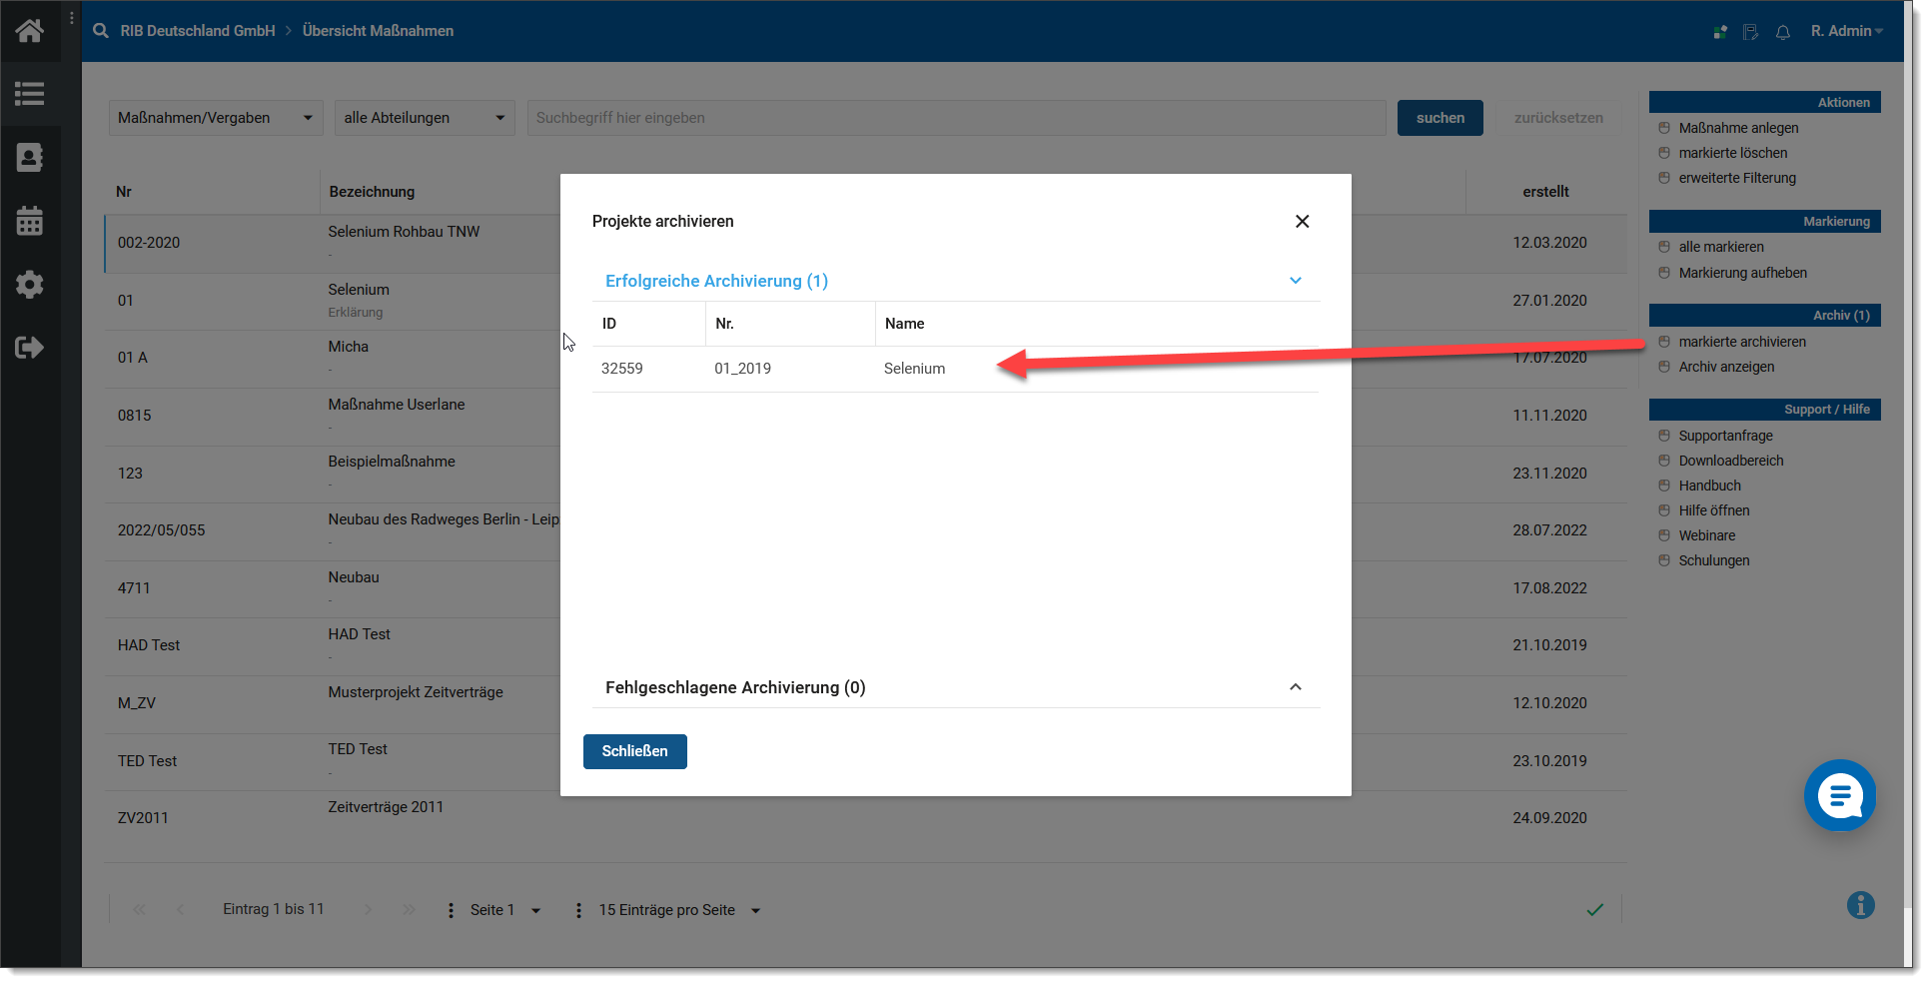Viewport: 1928px width, 983px height.
Task: Click the dots before Seite 1
Action: click(x=451, y=910)
